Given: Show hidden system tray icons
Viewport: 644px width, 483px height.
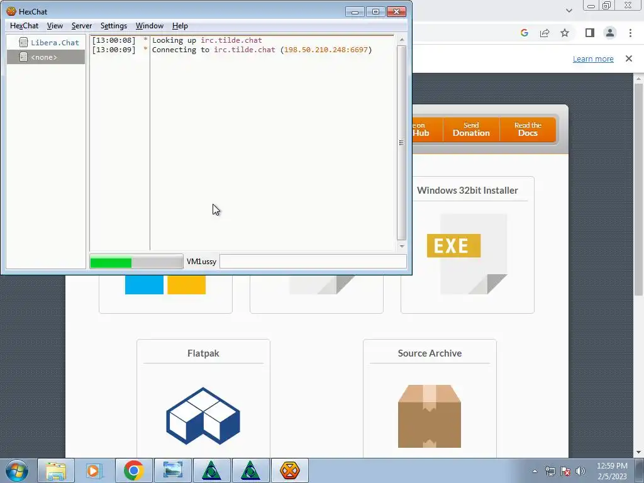Looking at the screenshot, I should coord(535,471).
